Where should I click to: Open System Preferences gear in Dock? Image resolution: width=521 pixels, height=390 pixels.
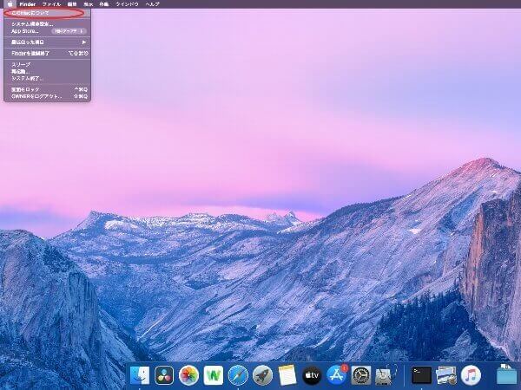click(x=361, y=375)
